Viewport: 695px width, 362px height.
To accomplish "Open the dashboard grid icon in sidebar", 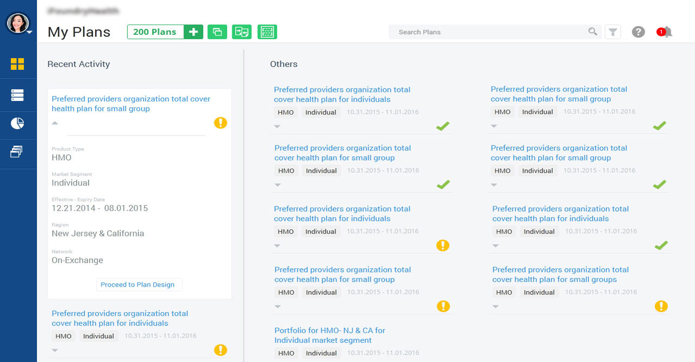I will click(17, 64).
